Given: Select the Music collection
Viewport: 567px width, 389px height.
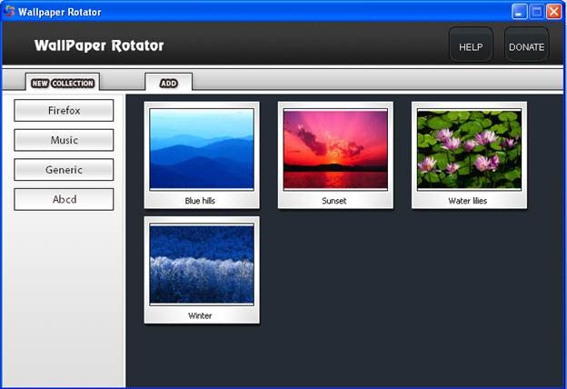Looking at the screenshot, I should [64, 140].
